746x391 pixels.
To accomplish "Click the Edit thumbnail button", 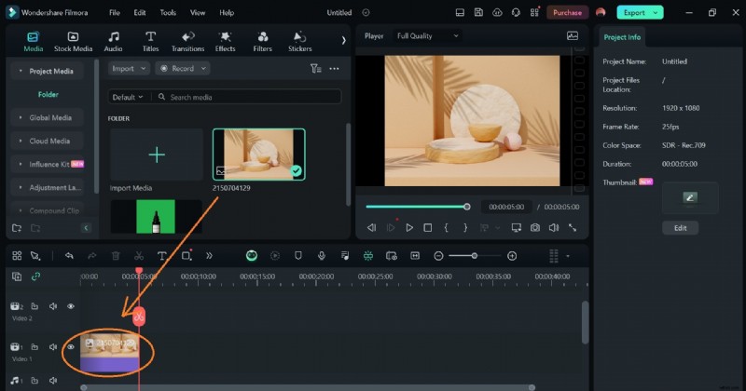I will point(680,227).
